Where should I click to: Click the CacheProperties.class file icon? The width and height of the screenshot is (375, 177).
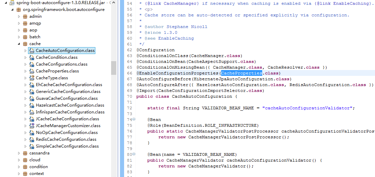point(31,71)
